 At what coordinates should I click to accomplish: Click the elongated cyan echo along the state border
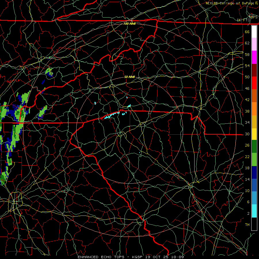coord(112,115)
